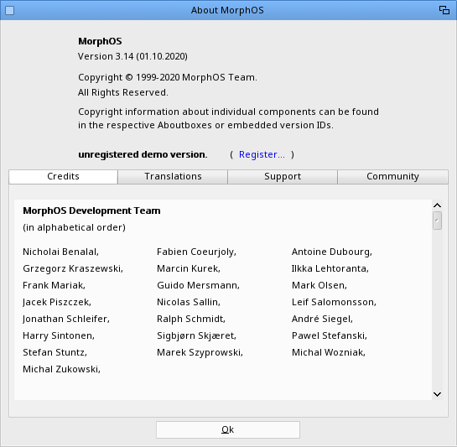Click the All Rights Reserved text

(x=123, y=92)
